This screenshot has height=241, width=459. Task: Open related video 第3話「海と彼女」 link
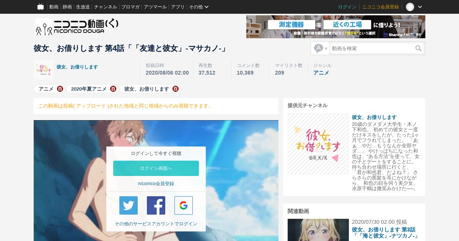385,233
